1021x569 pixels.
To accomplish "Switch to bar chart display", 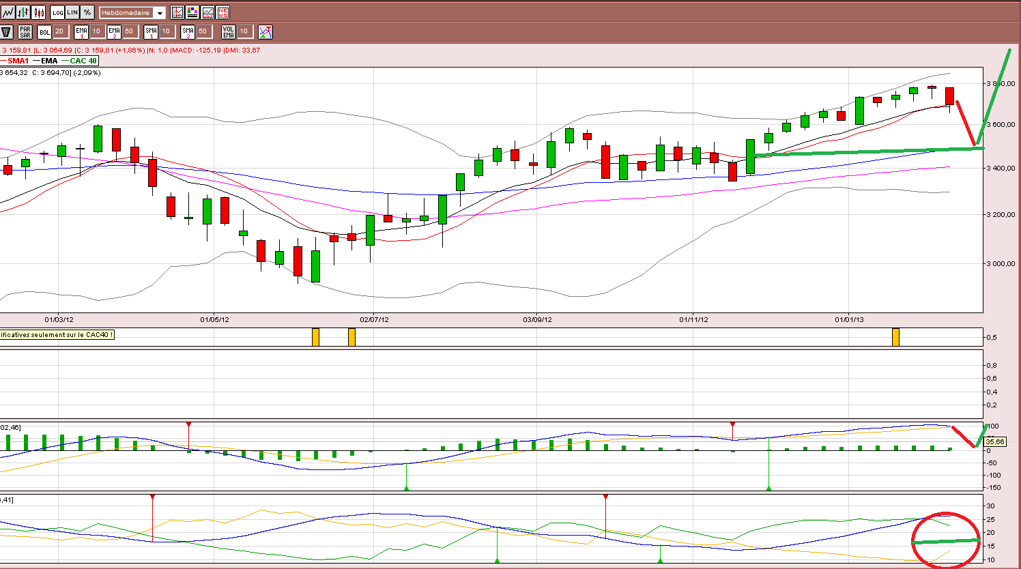I will (x=23, y=12).
